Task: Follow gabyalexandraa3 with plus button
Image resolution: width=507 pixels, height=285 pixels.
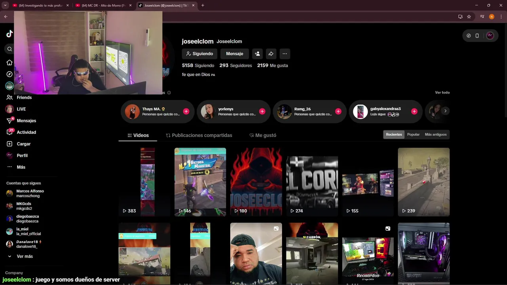Action: [x=414, y=112]
